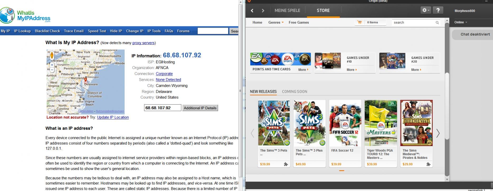493x191 pixels.
Task: Click the website search input field
Action: [213, 31]
